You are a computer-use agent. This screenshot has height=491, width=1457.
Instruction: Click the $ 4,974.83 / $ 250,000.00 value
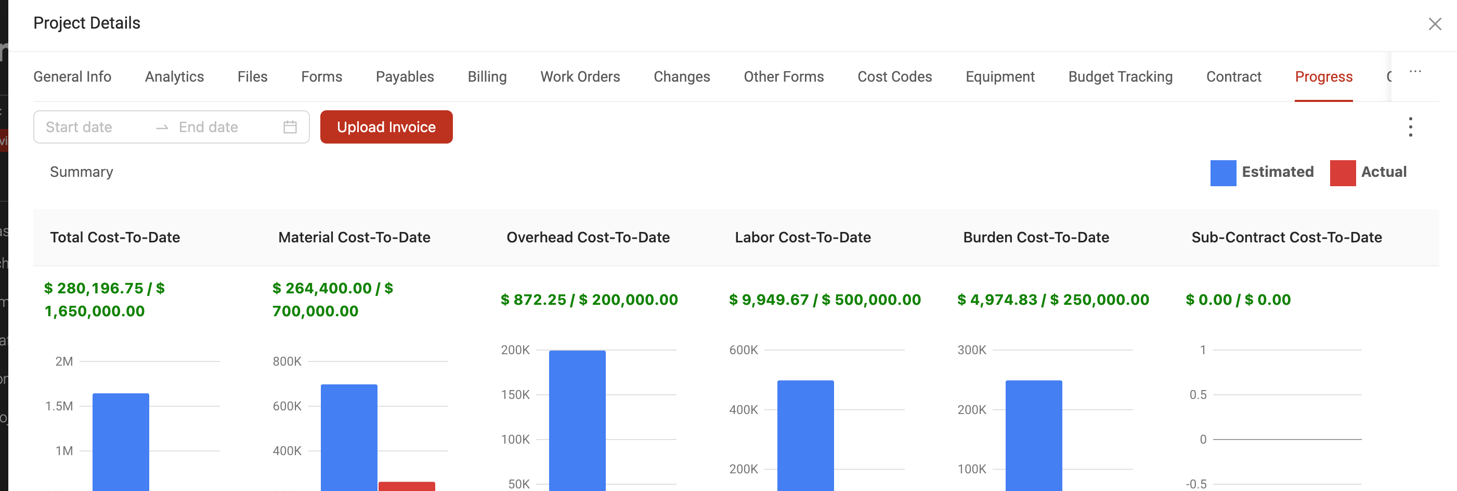click(1052, 300)
